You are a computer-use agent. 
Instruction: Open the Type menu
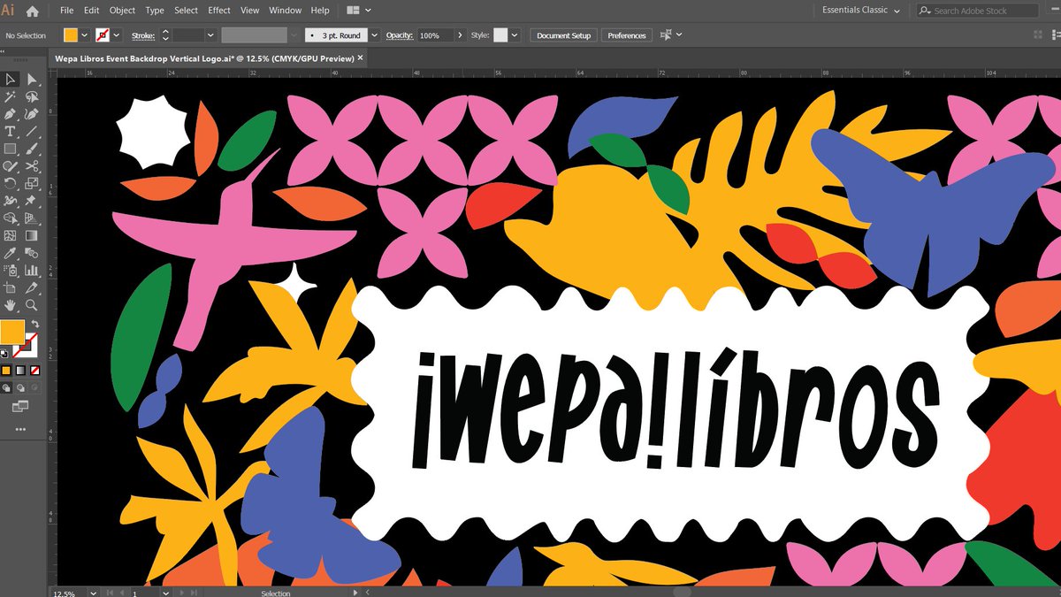click(155, 11)
